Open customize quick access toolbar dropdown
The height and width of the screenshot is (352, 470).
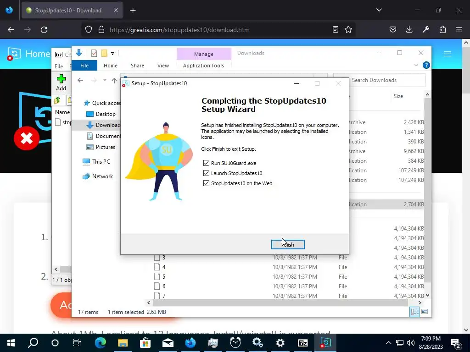pos(113,54)
